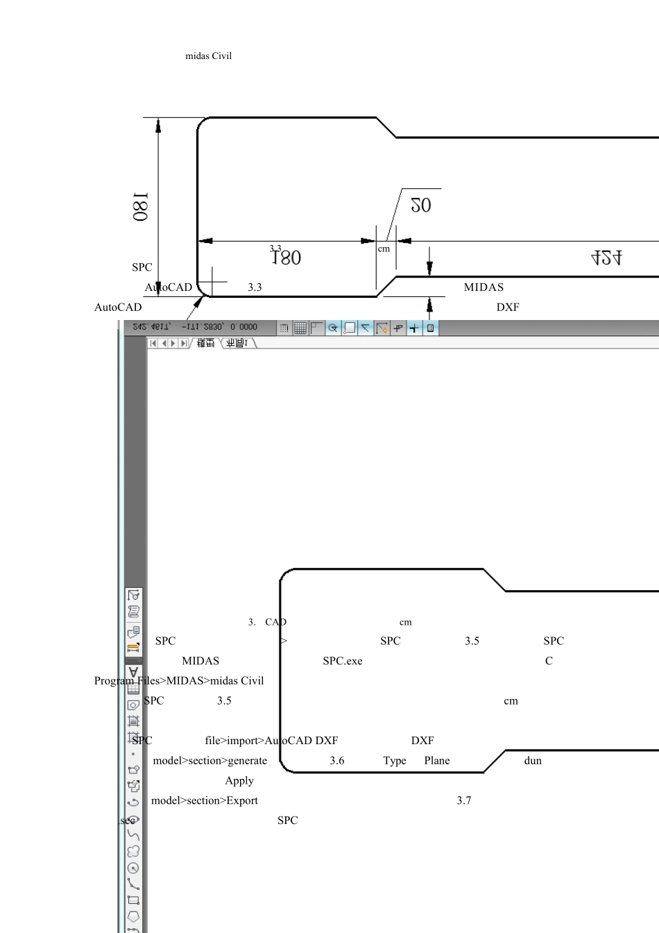This screenshot has height=933, width=659.
Task: Go to next layout tab arrow
Action: click(x=173, y=343)
